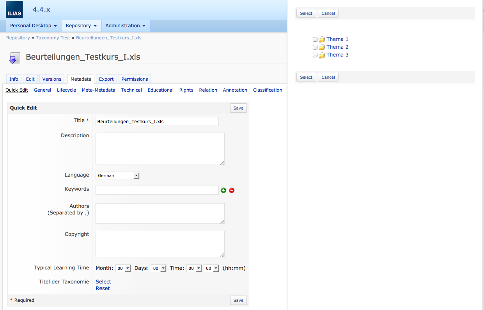Enable the Thema 3 checkbox
This screenshot has width=484, height=310.
pyautogui.click(x=315, y=55)
